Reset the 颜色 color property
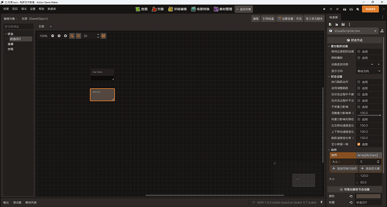Screen dimensions: 387x207 click(x=351, y=196)
